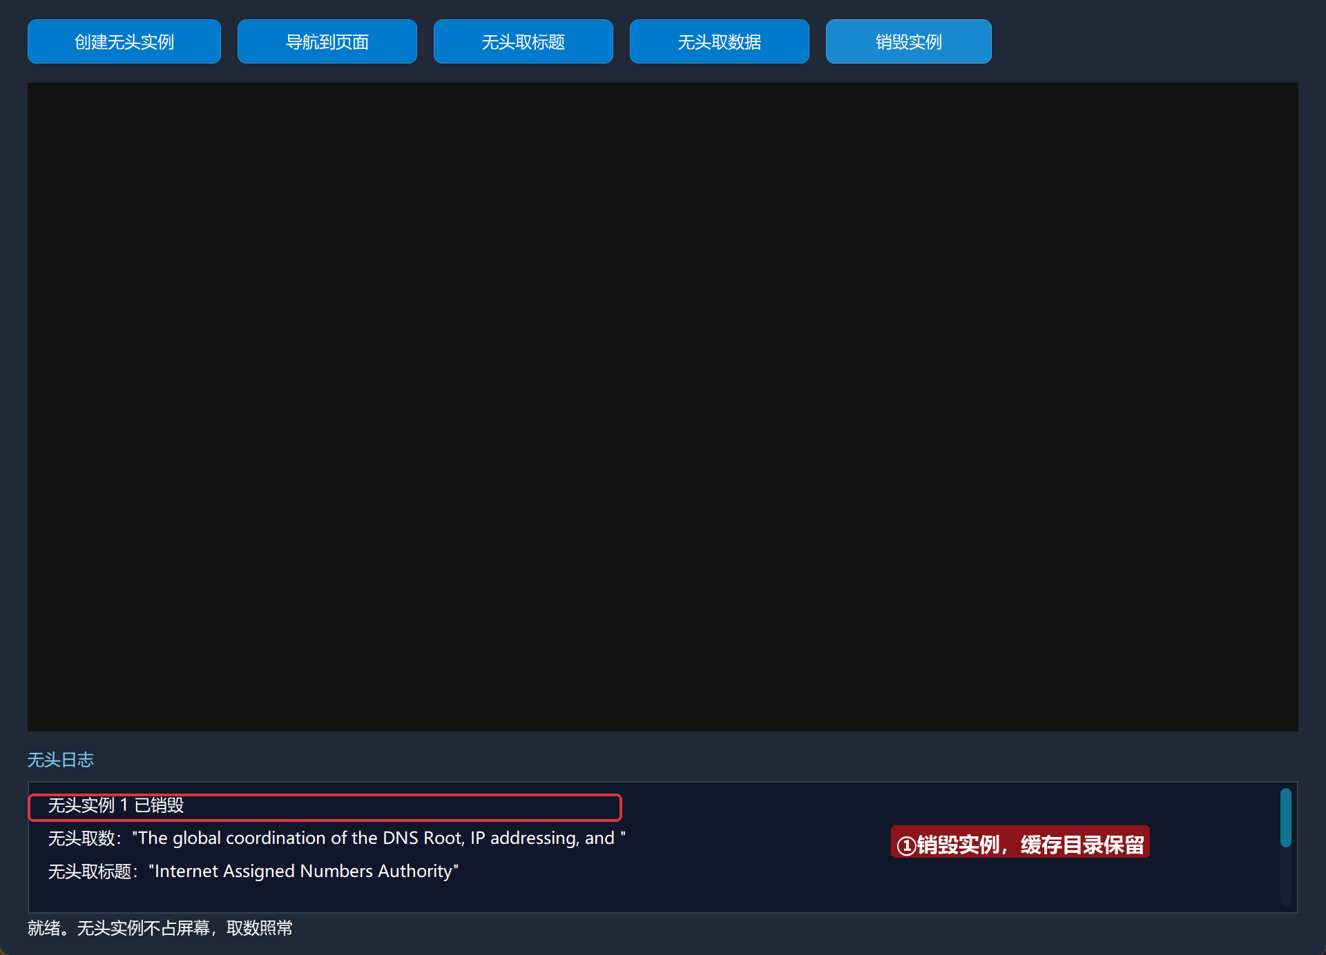Trigger the 无头取数据 button
Image resolution: width=1326 pixels, height=955 pixels.
click(x=720, y=41)
